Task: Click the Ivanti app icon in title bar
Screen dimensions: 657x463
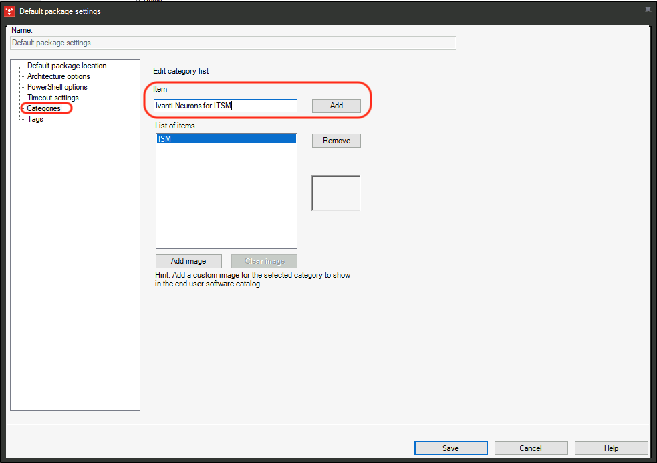Action: (9, 11)
